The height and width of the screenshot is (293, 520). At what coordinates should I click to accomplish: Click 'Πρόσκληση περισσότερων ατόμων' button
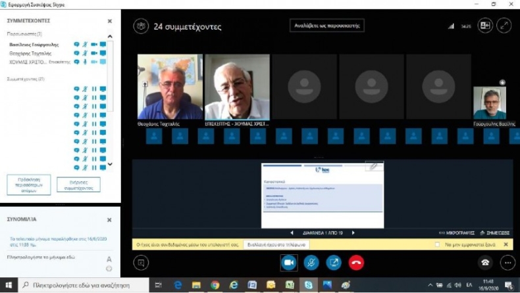tap(28, 183)
